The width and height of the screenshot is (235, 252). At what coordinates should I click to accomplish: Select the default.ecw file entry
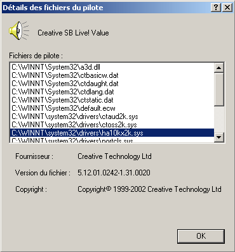coord(112,108)
